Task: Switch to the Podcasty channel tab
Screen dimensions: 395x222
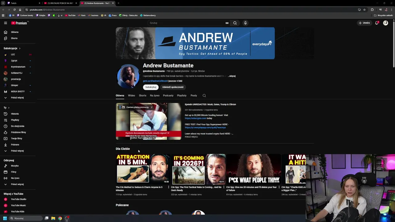Action: click(x=168, y=96)
